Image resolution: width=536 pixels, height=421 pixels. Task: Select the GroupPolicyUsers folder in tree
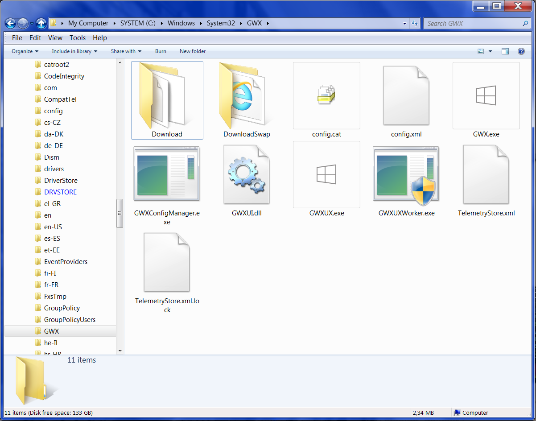[x=70, y=320]
